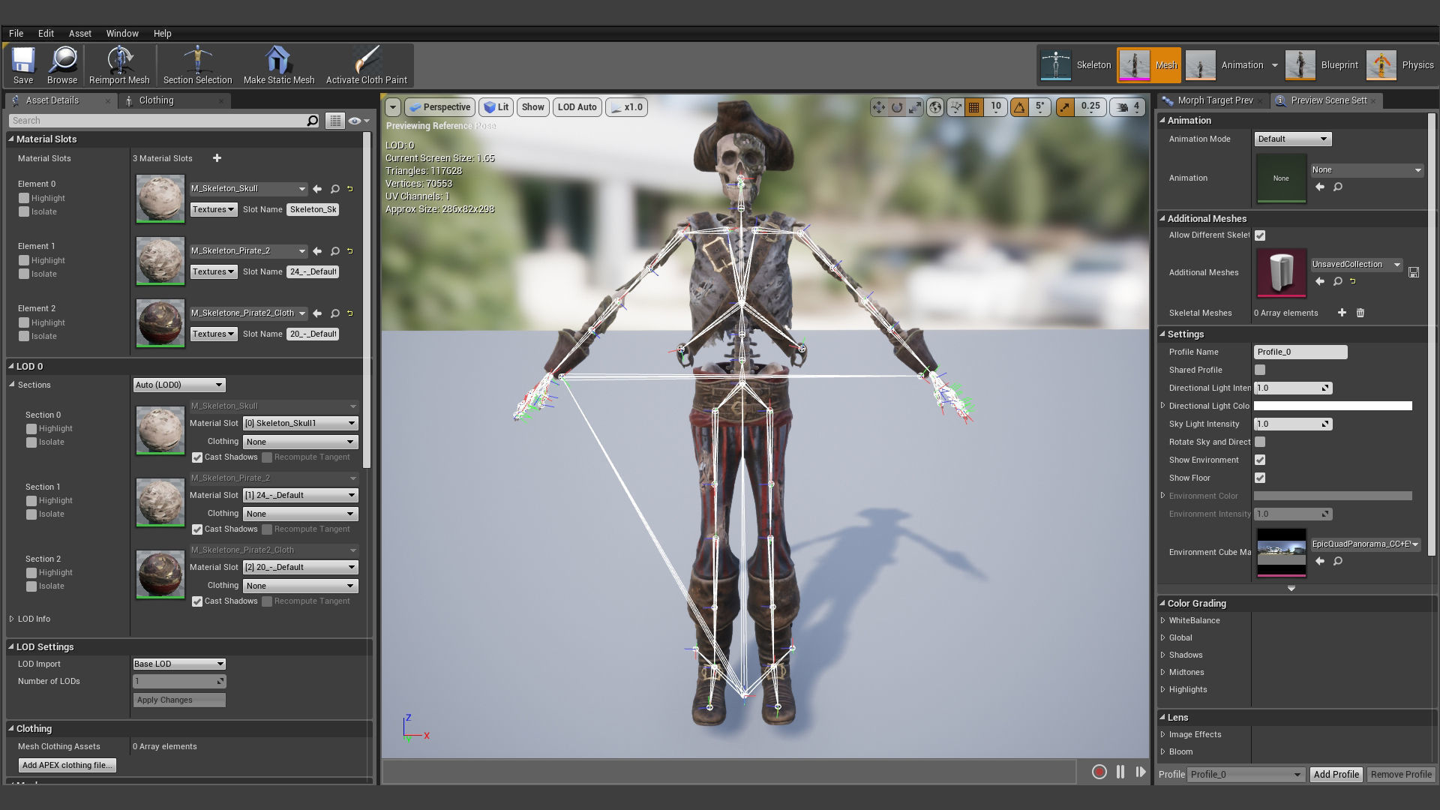Enable Highlight for Element 2
This screenshot has height=810, width=1440.
24,322
